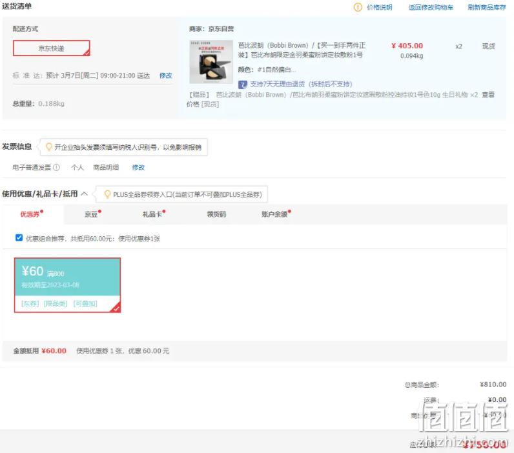Image resolution: width=514 pixels, height=453 pixels.
Task: Click the 商家: 京东自营 label
Action: coord(211,29)
